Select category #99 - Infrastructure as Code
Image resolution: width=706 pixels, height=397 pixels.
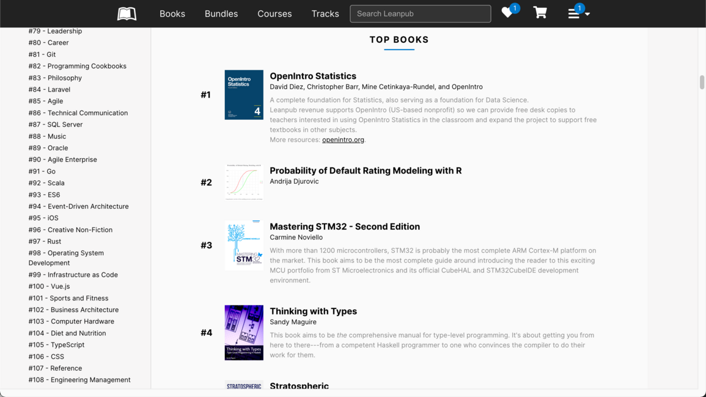point(73,275)
